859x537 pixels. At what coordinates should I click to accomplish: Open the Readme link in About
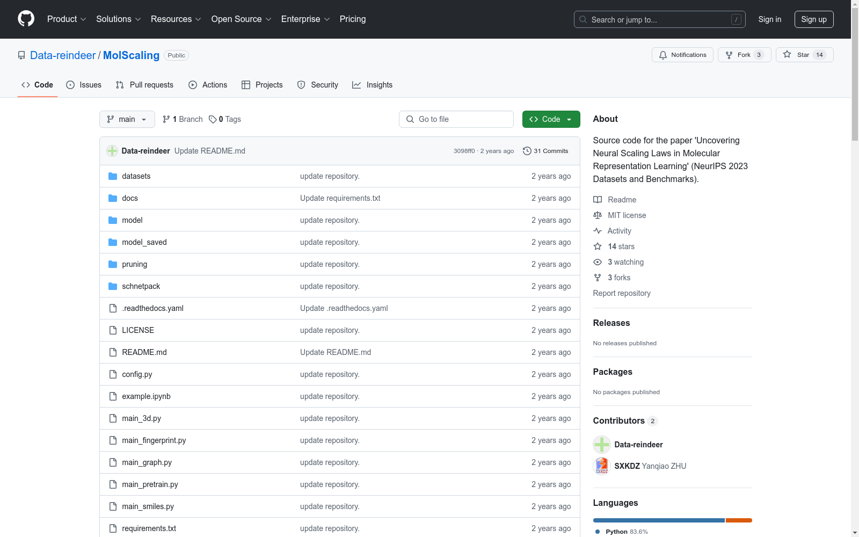click(615, 200)
